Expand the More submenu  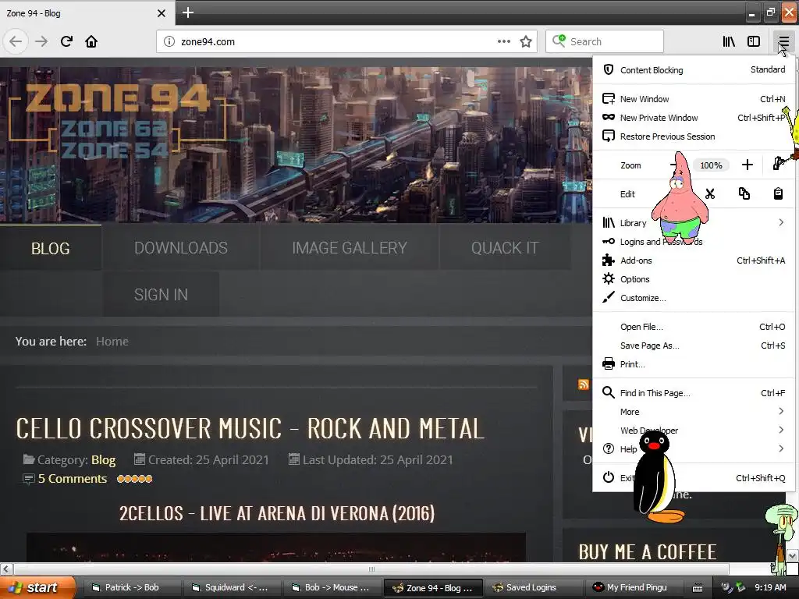coord(694,412)
